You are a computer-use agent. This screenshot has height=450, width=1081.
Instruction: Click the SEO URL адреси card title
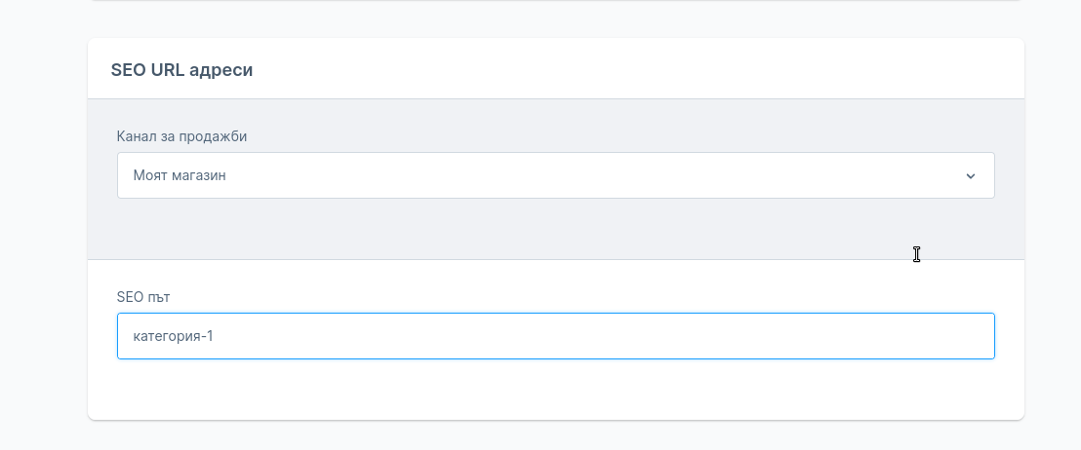(182, 70)
